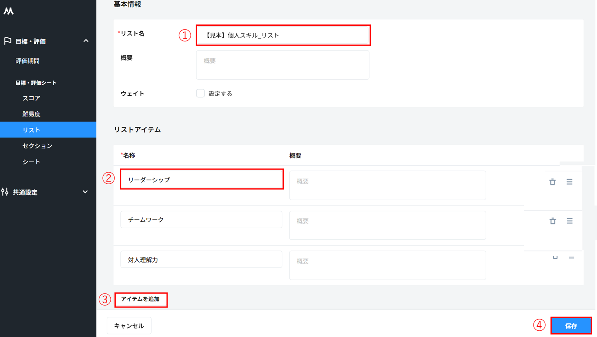Image resolution: width=597 pixels, height=337 pixels.
Task: Click the flag icon beside 目標・評価
Action: [x=8, y=41]
